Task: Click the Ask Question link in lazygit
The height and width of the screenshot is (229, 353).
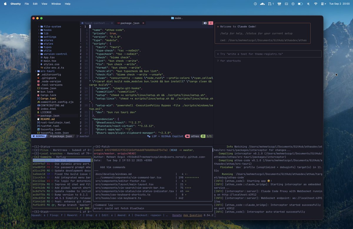Action: pos(193,215)
